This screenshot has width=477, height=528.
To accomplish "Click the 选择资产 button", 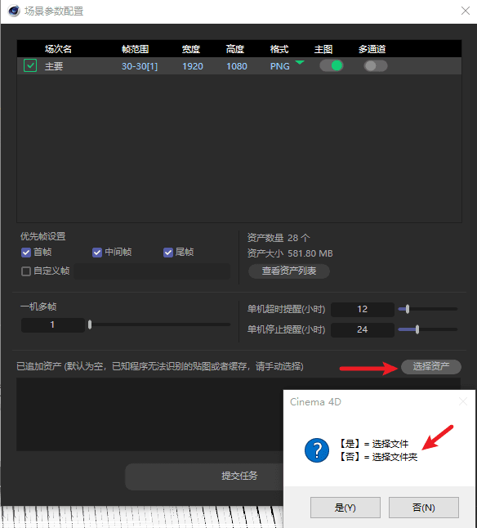I will pyautogui.click(x=431, y=367).
